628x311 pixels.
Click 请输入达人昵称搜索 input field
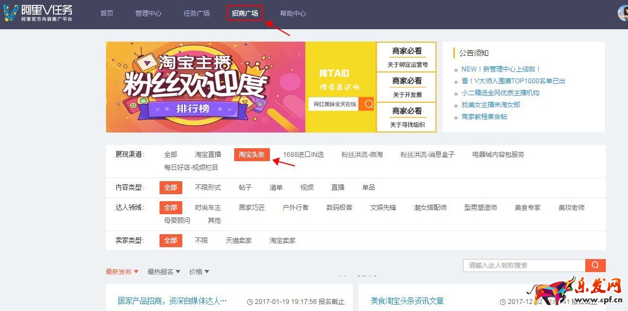pyautogui.click(x=524, y=266)
